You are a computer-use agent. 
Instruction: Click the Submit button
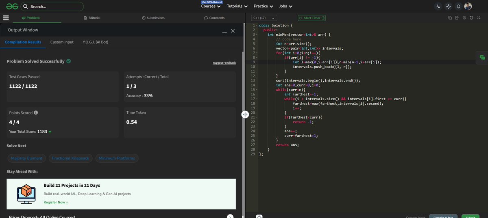[471, 216]
